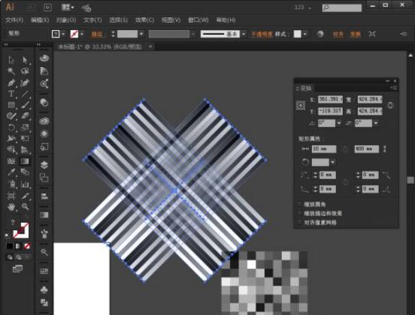Open the Symbols panel club icon
The image size is (415, 315).
44,289
